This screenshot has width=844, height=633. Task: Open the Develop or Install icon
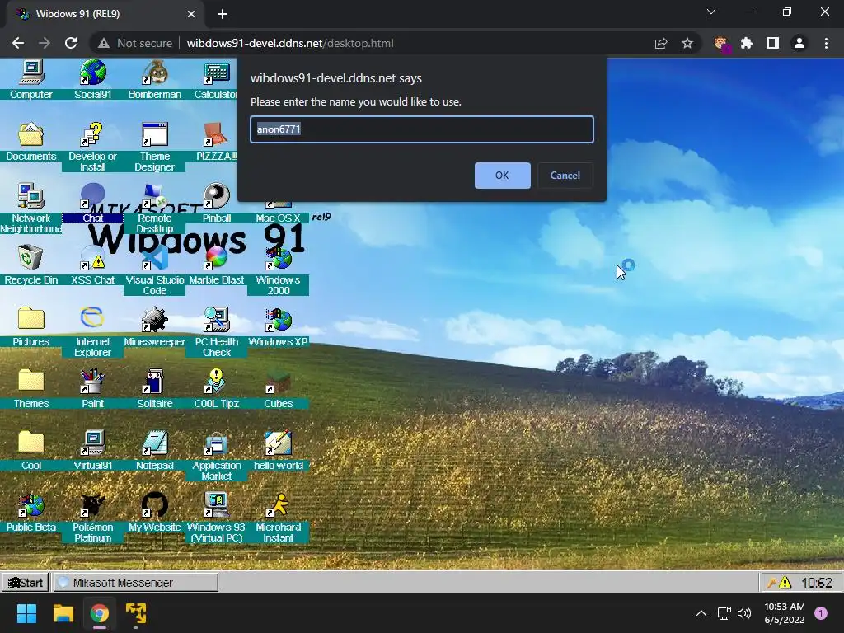[92, 134]
